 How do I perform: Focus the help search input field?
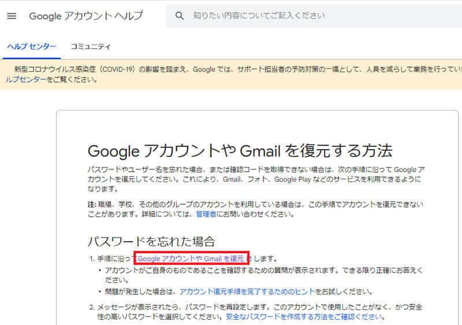pyautogui.click(x=314, y=16)
